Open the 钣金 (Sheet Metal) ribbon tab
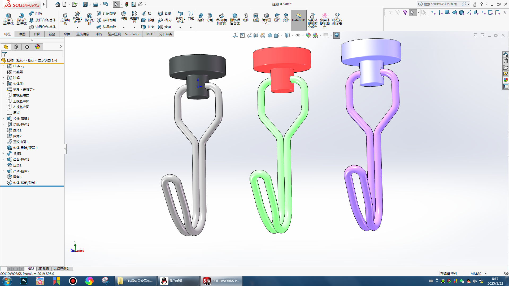Screen dimensions: 509x286 click(x=52, y=34)
